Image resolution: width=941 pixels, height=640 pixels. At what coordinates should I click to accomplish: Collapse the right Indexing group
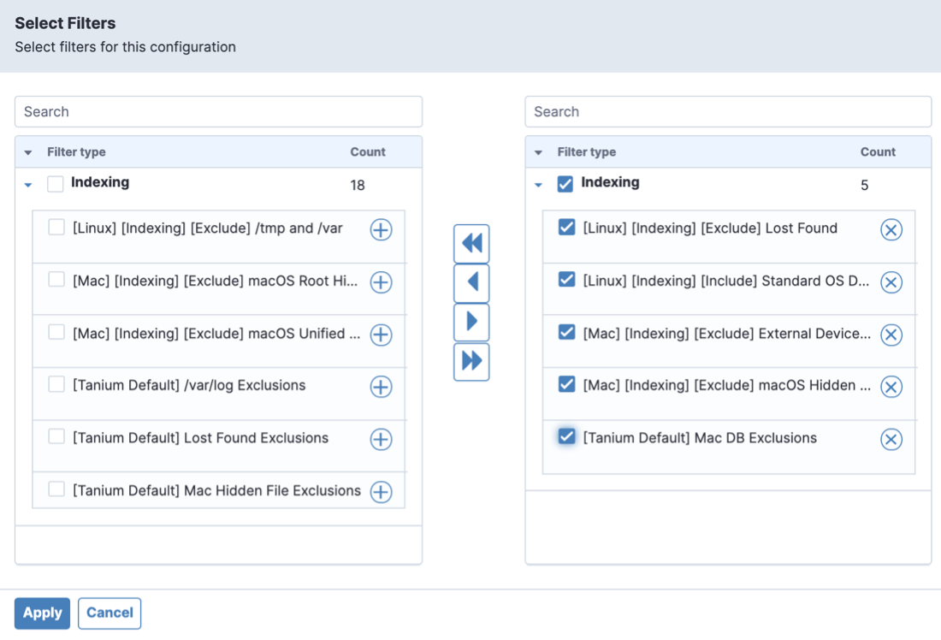point(538,184)
